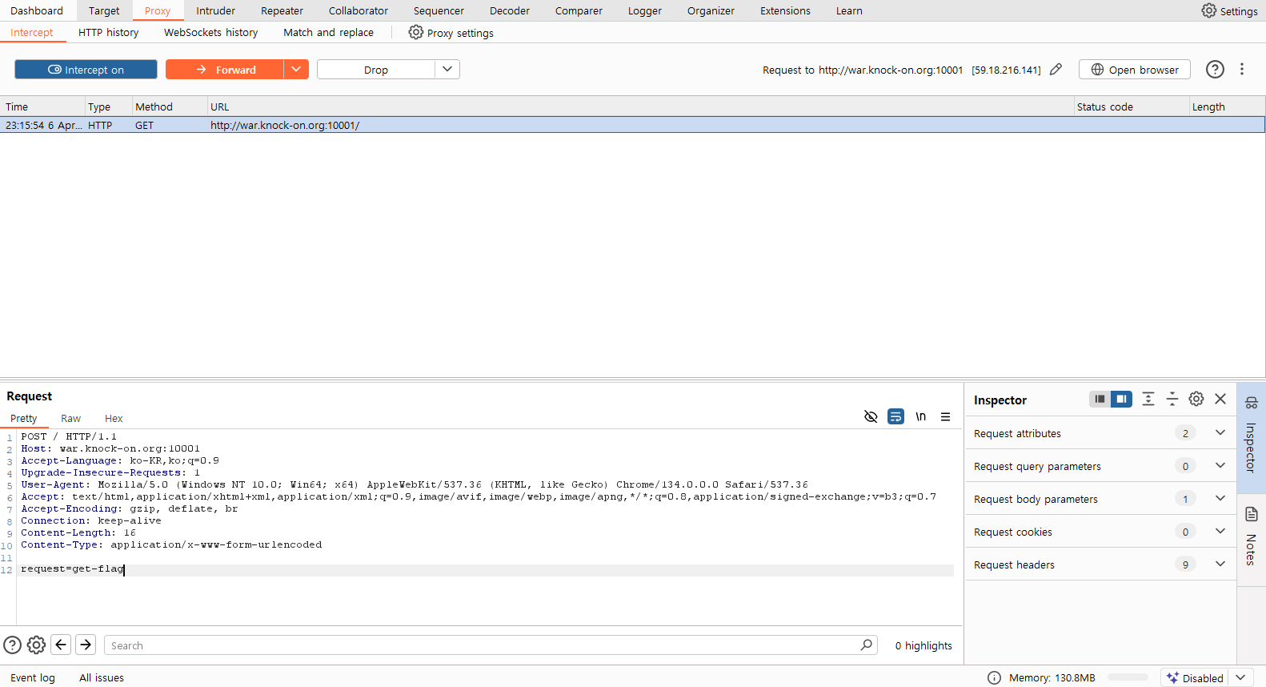This screenshot has width=1266, height=687.
Task: Go to previous search match arrow
Action: 61,645
